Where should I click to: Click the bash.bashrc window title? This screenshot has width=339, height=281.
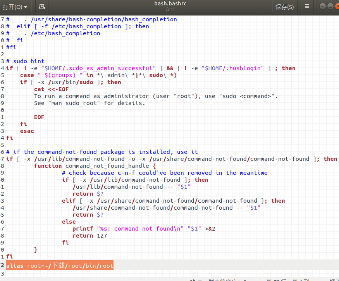click(x=170, y=4)
